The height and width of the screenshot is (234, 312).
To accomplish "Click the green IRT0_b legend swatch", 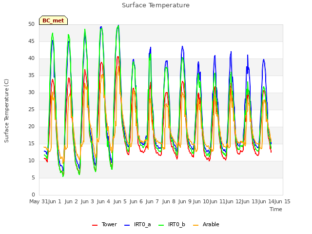I will point(161,225).
